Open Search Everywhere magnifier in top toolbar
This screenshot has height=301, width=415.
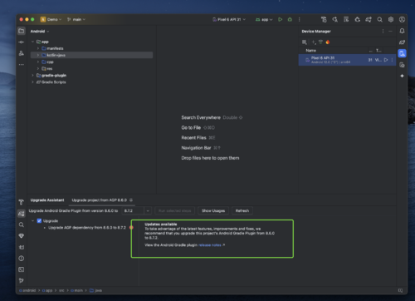(x=379, y=19)
